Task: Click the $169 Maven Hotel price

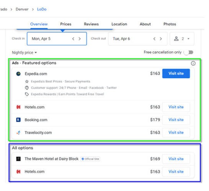Action: pyautogui.click(x=155, y=159)
